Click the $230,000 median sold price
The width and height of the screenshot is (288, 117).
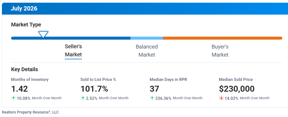237,89
